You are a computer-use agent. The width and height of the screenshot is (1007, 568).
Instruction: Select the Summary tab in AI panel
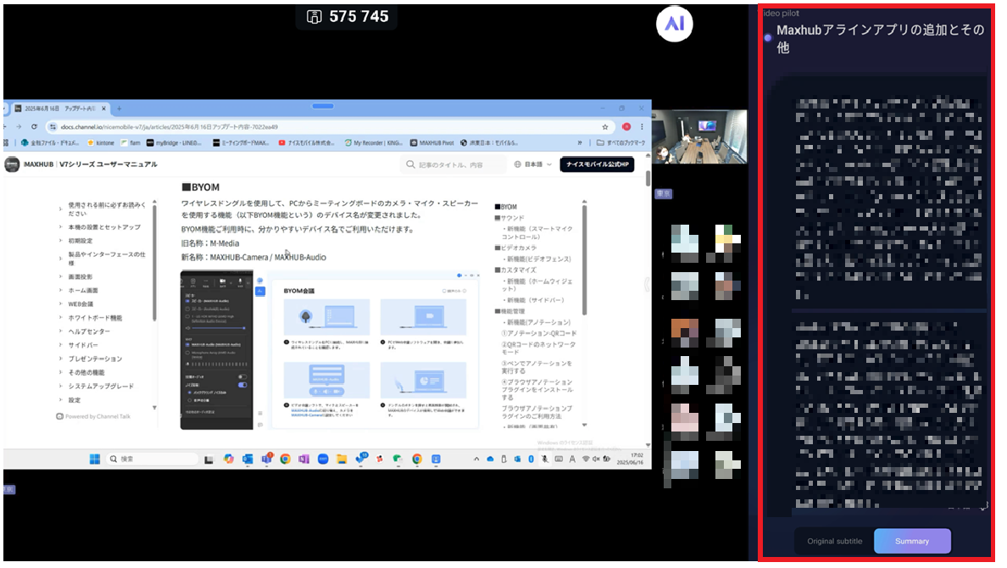tap(912, 541)
